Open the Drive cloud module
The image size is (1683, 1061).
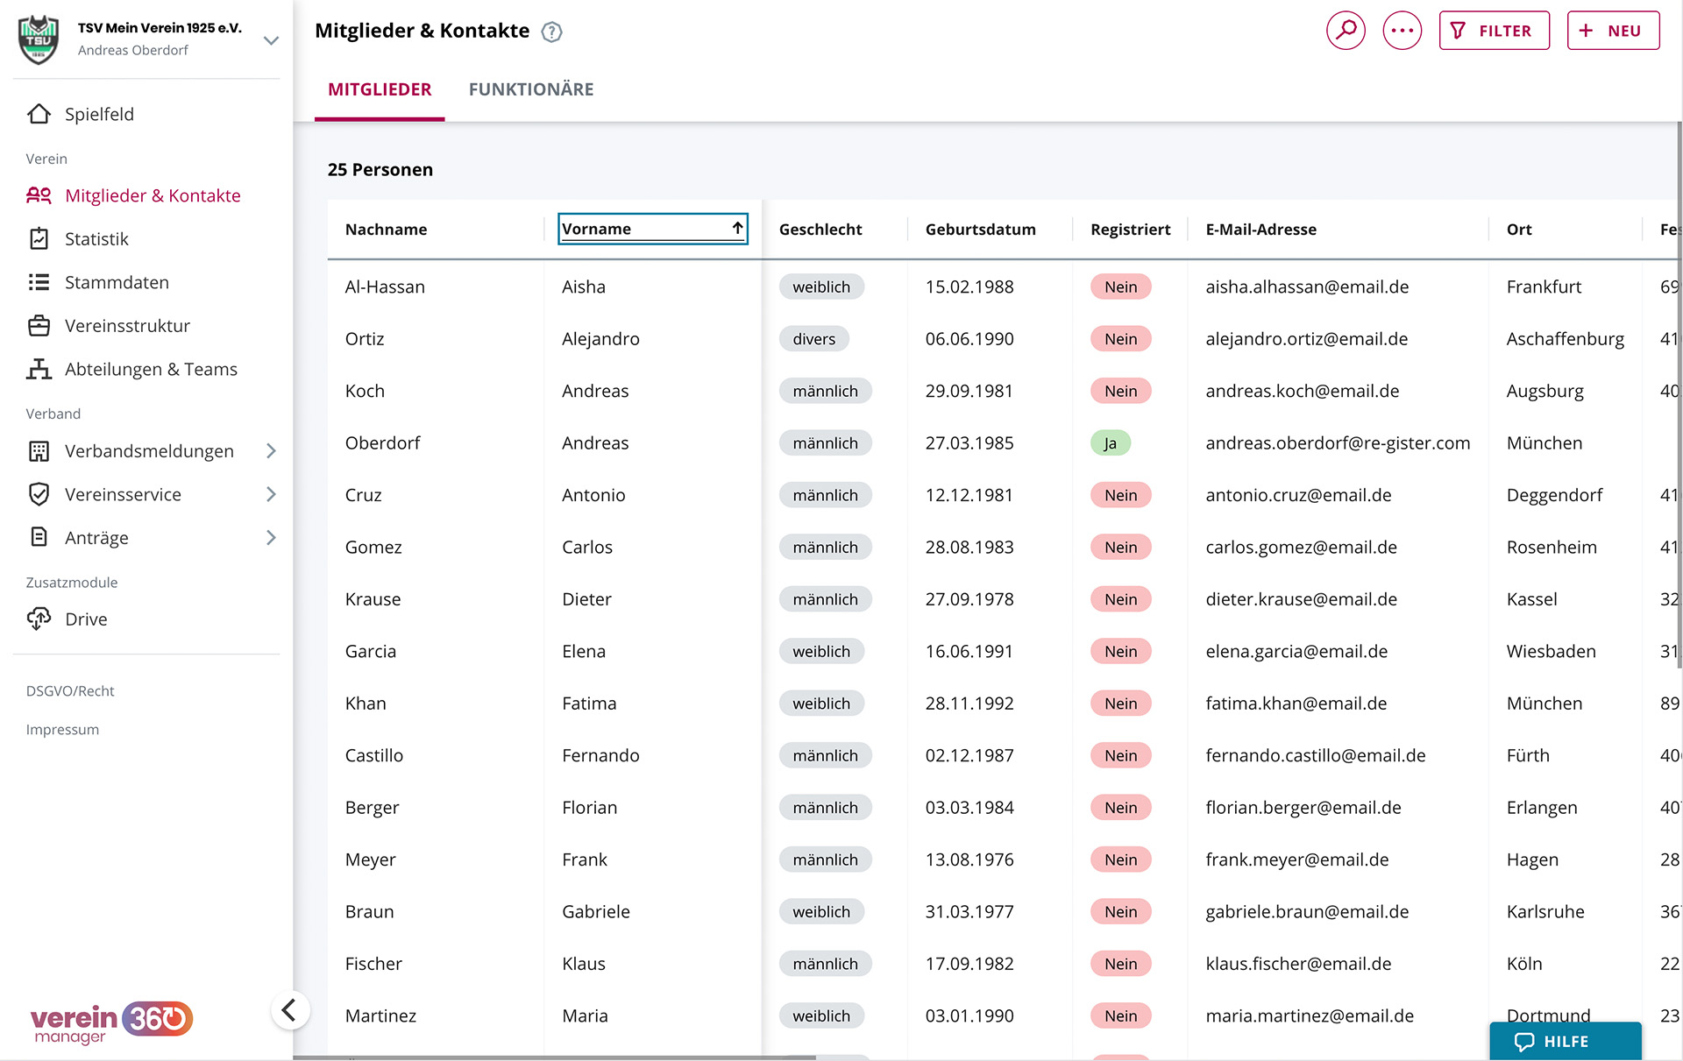(x=86, y=619)
